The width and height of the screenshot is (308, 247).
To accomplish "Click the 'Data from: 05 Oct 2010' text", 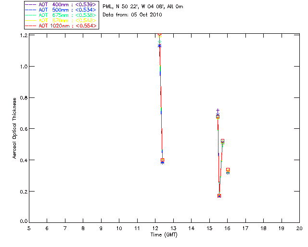I will pos(132,14).
